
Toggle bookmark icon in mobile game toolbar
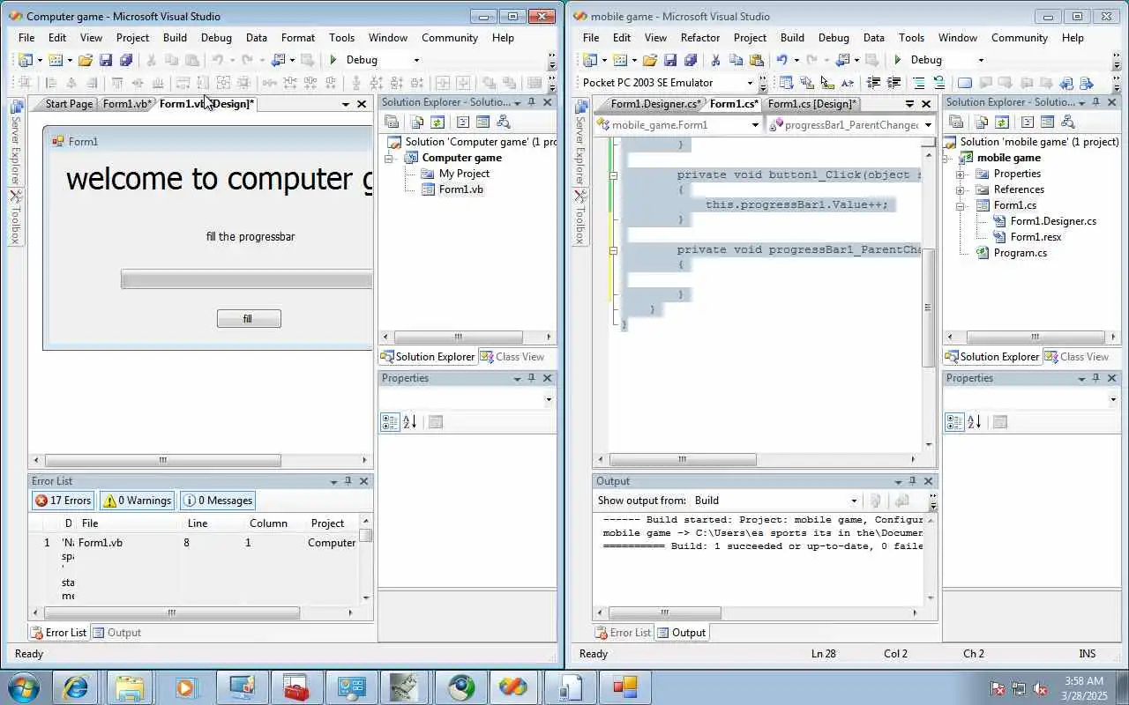965,83
